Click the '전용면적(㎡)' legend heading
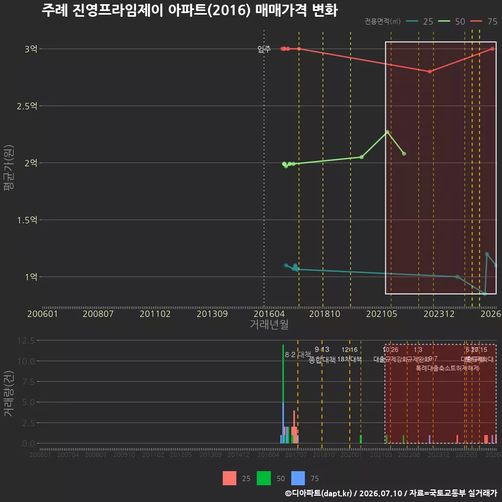 point(383,21)
